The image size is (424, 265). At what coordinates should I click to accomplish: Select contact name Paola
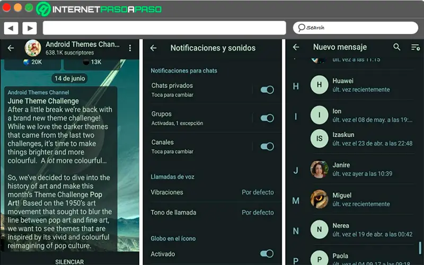point(340,256)
